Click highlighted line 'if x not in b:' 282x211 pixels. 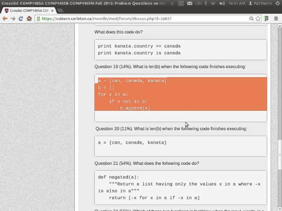point(128,102)
